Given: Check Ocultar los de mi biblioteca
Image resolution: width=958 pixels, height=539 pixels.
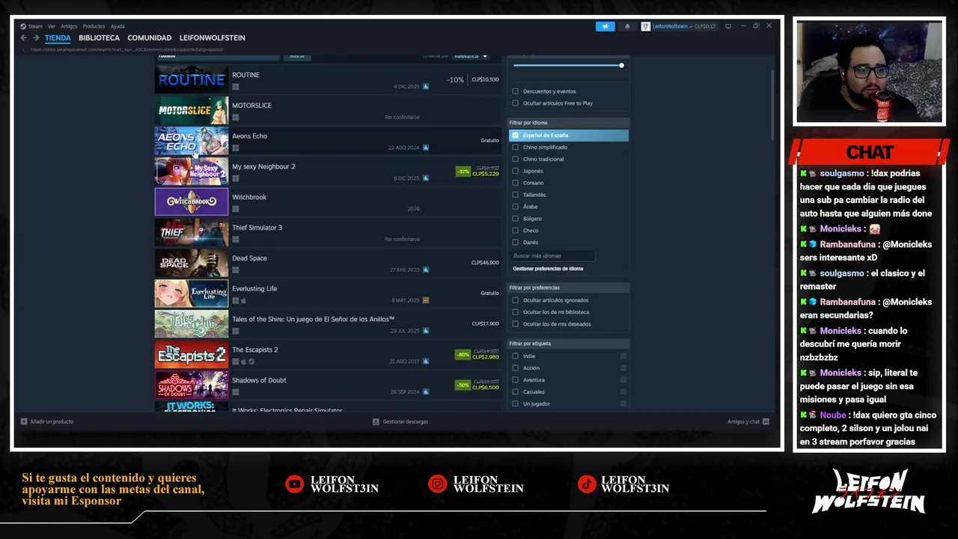Looking at the screenshot, I should (515, 312).
